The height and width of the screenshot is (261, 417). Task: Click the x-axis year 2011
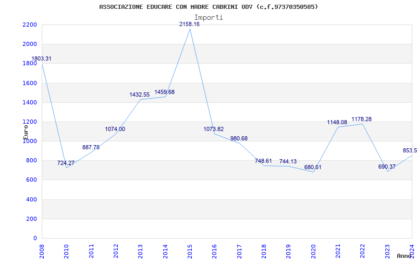click(91, 251)
